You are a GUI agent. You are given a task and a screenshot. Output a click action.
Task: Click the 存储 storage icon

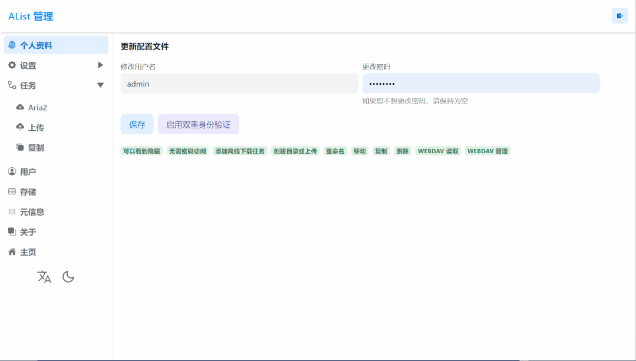tap(12, 191)
